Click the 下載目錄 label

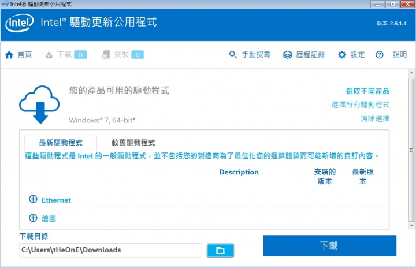(34, 236)
